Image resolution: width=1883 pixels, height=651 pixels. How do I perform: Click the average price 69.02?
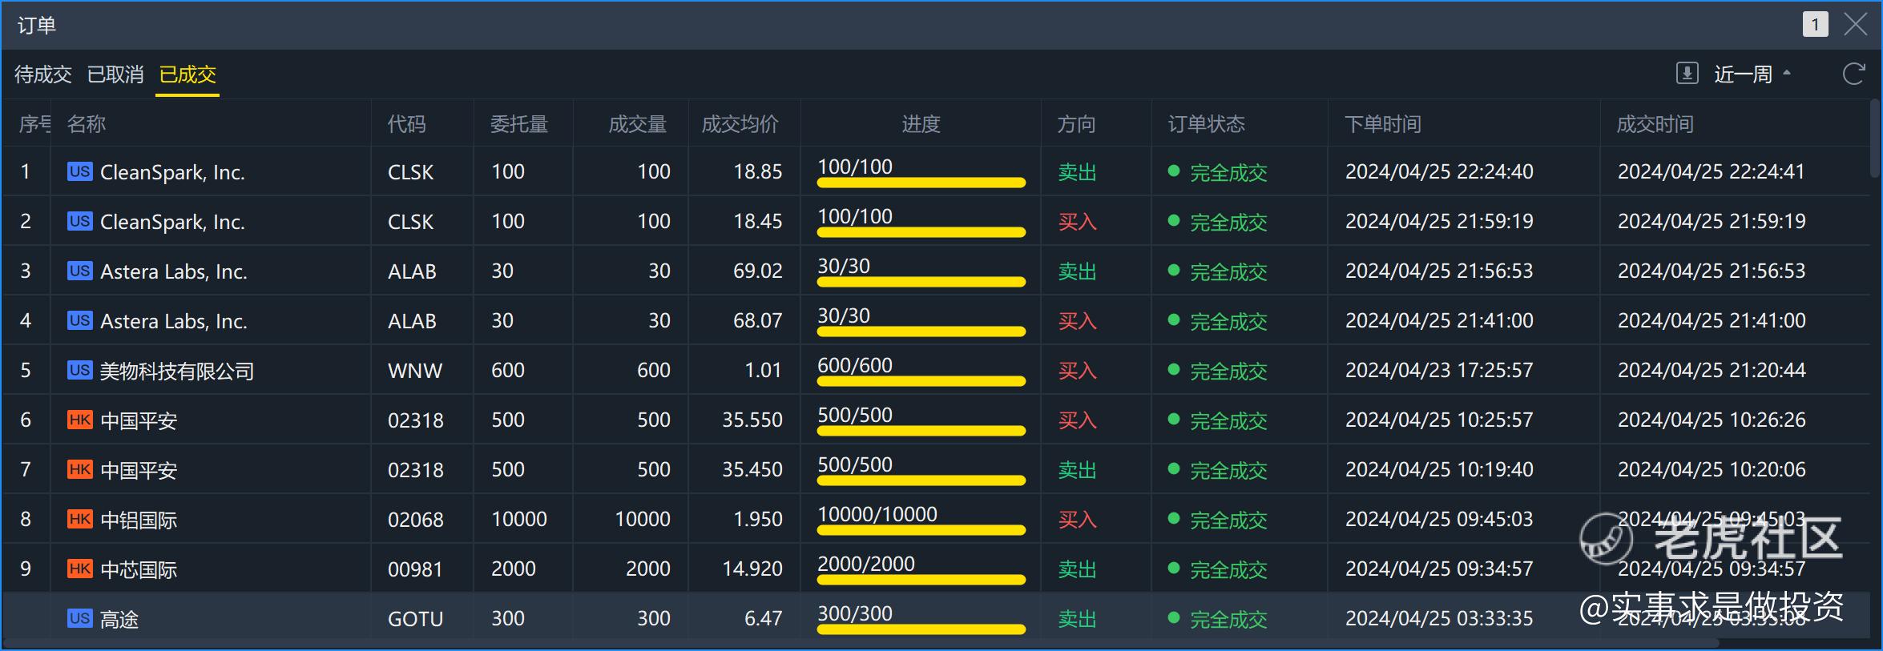757,271
